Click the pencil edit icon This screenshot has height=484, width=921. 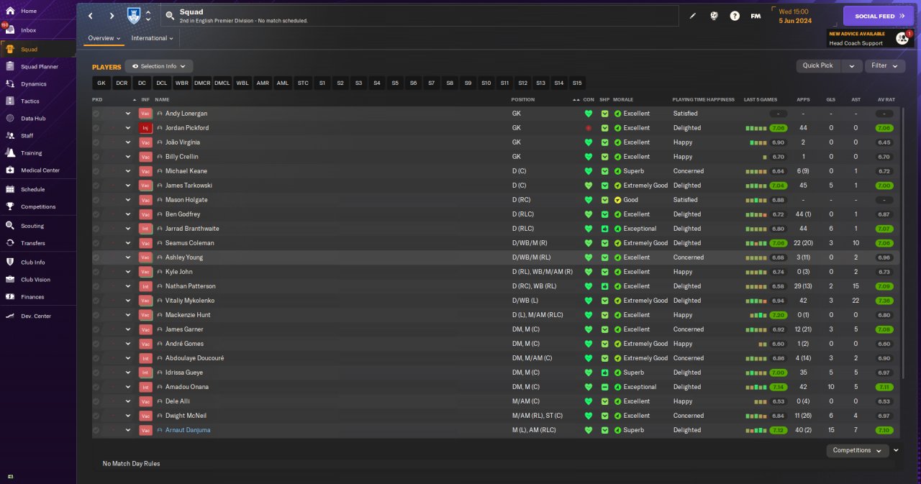(x=693, y=16)
